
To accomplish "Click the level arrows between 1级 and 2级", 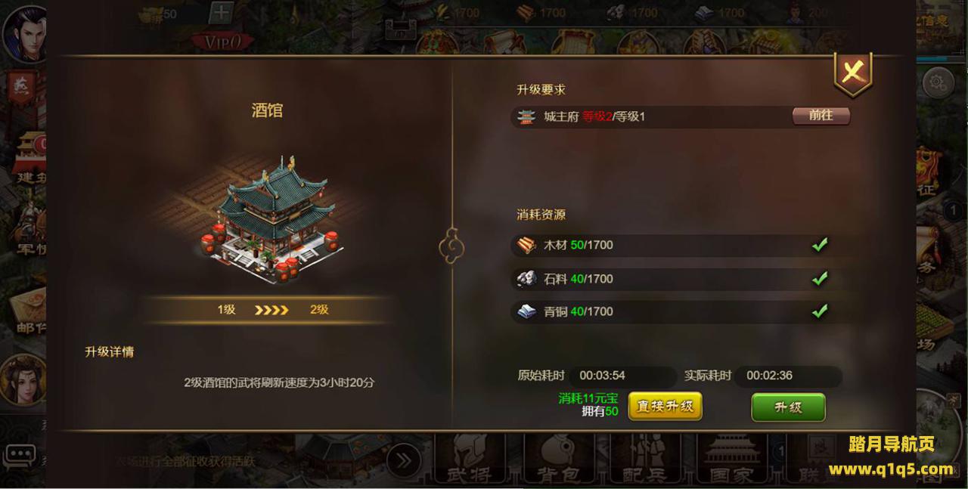I will click(x=271, y=310).
